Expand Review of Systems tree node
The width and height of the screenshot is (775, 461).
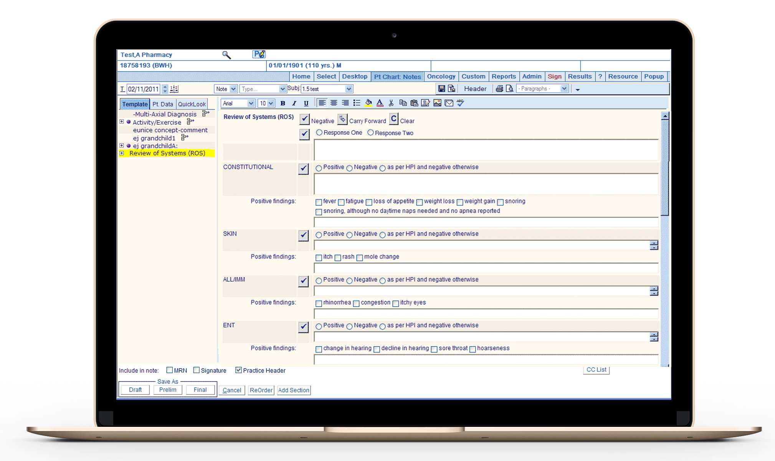tap(122, 153)
